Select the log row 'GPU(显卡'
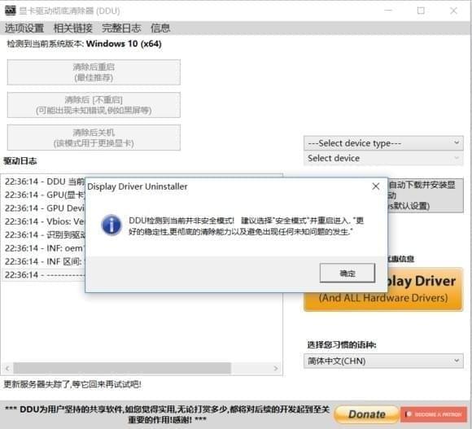The height and width of the screenshot is (429, 472). [x=44, y=195]
